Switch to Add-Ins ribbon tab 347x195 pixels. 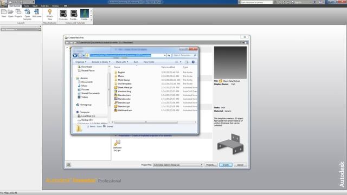click(x=44, y=6)
